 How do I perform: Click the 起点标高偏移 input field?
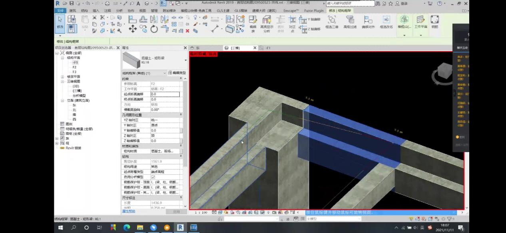[165, 94]
